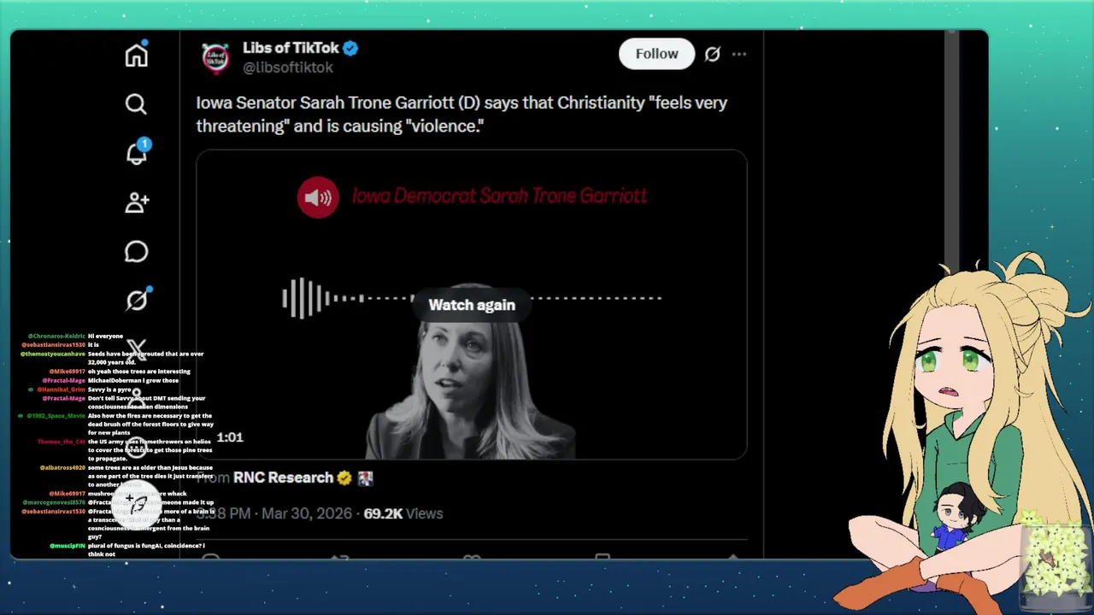
Task: Open the RNC Research source link
Action: 283,477
